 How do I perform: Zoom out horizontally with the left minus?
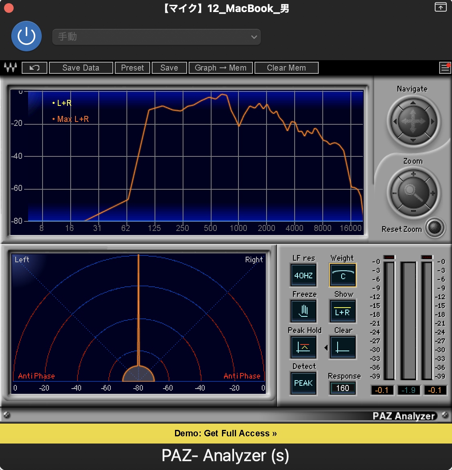394,193
